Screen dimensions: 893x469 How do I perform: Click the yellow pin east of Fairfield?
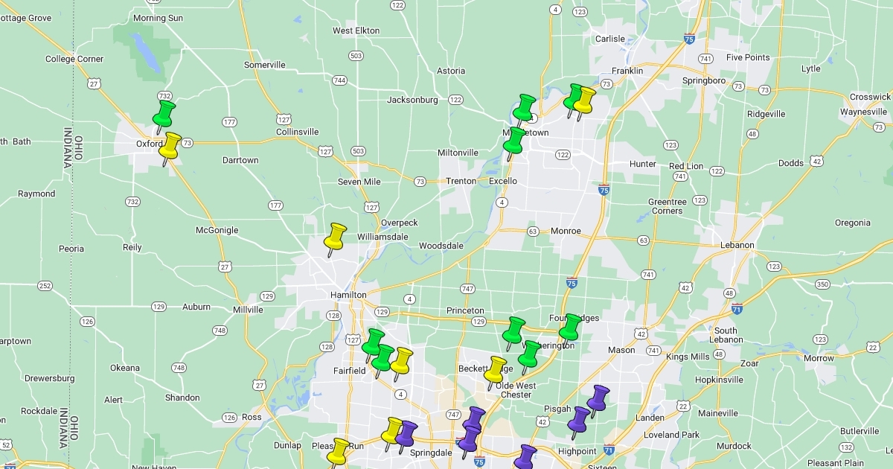pos(402,360)
